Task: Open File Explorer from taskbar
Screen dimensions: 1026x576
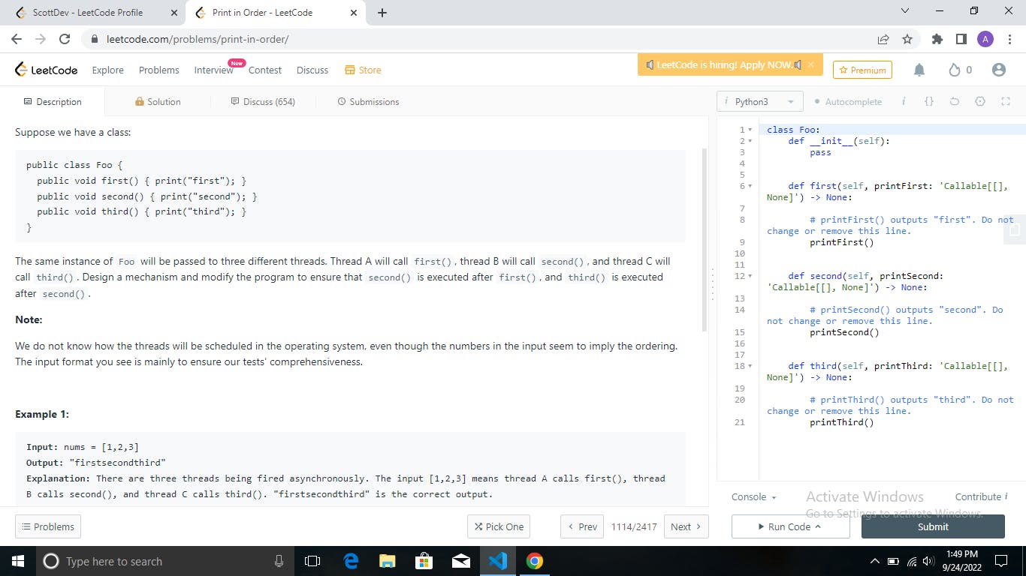Action: pyautogui.click(x=388, y=561)
